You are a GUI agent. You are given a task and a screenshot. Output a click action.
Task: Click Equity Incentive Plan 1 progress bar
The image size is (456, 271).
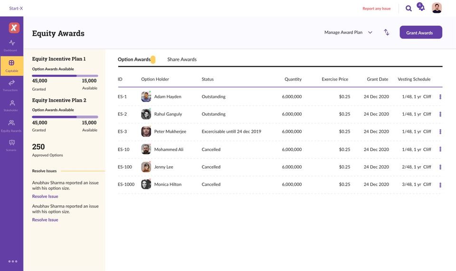(x=65, y=76)
